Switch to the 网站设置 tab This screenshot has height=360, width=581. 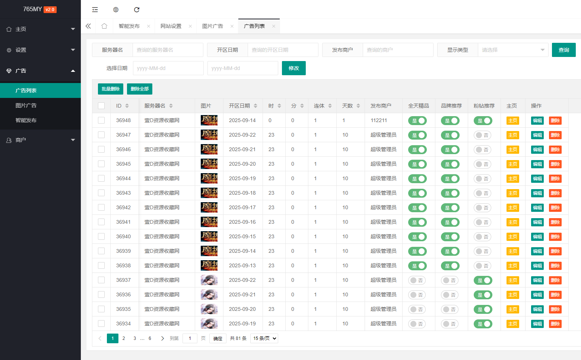171,26
